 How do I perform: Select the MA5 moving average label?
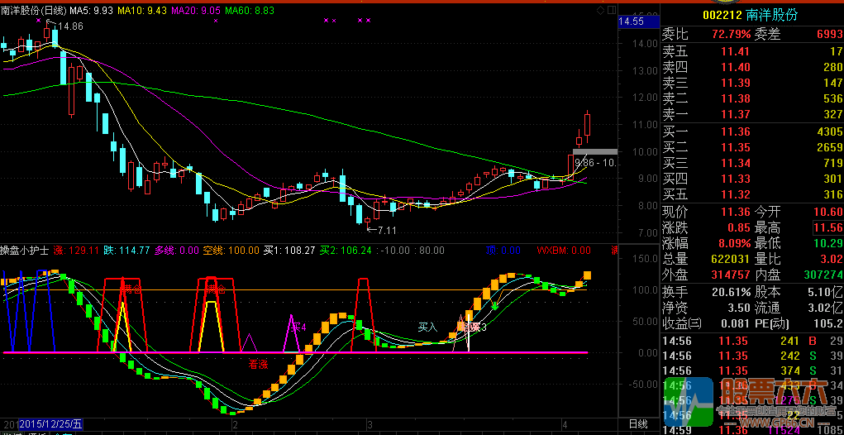click(x=91, y=11)
